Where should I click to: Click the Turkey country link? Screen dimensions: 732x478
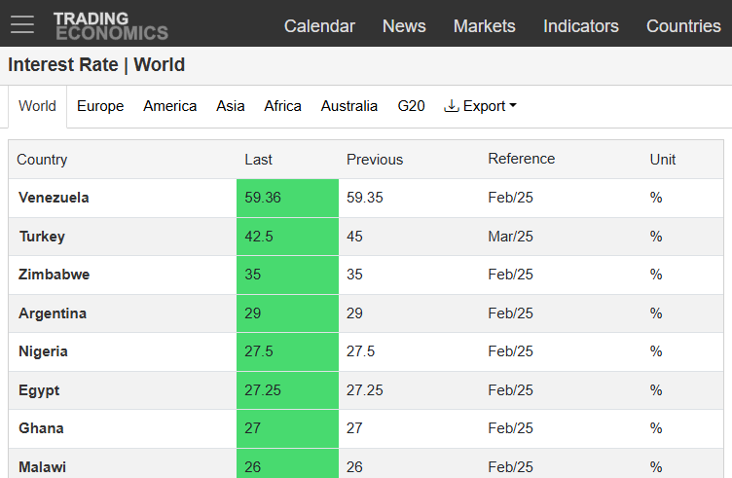point(42,237)
